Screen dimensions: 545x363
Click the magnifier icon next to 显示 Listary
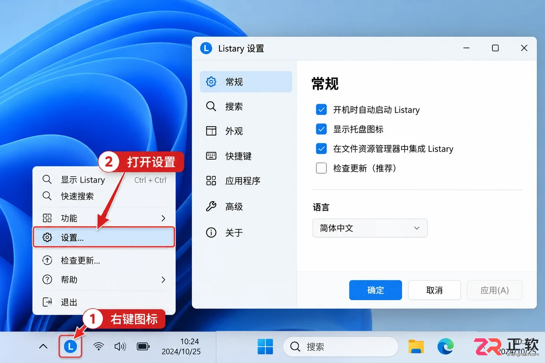click(47, 179)
